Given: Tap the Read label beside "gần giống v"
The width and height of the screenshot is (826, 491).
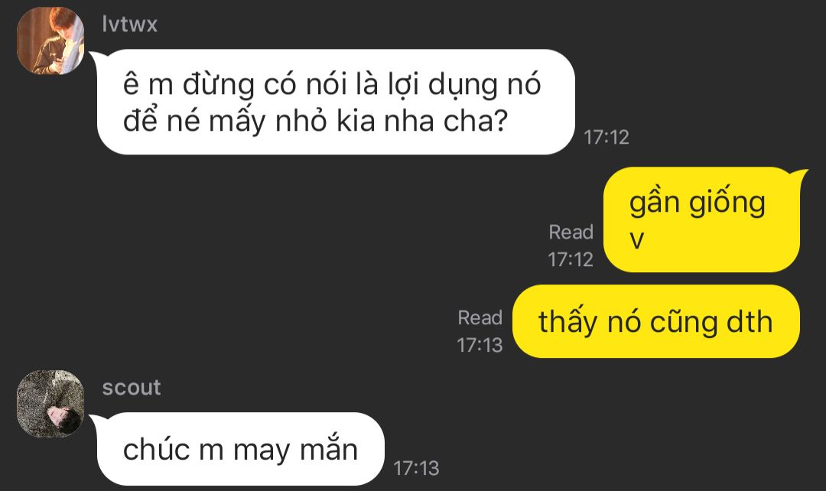Looking at the screenshot, I should click(x=571, y=232).
